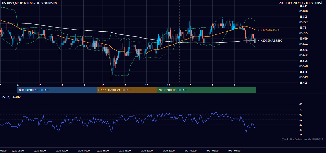Click price axis value 85.570
The width and height of the screenshot is (326, 153).
pyautogui.click(x=303, y=66)
